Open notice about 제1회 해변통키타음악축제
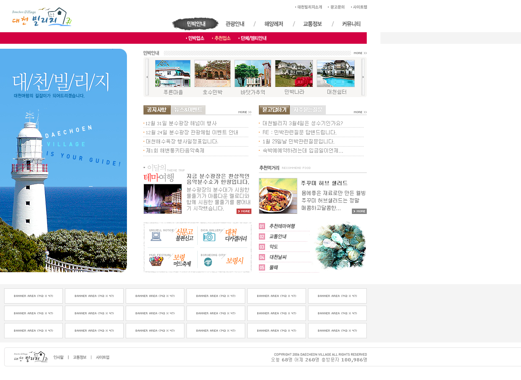Image resolution: width=521 pixels, height=380 pixels. point(175,151)
